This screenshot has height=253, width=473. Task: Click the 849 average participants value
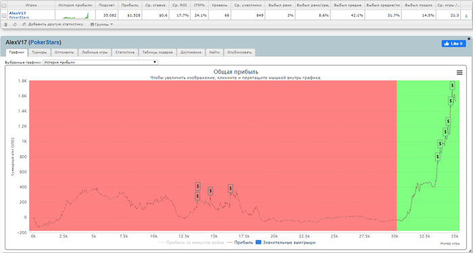coord(260,16)
